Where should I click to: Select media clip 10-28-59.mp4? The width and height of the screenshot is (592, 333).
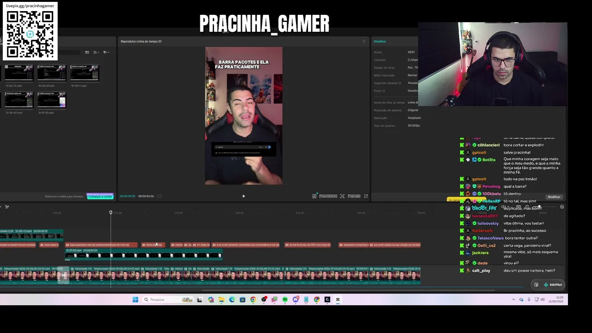52,73
